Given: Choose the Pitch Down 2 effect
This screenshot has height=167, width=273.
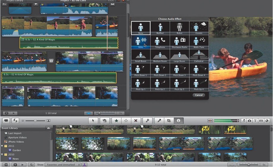Looking at the screenshot, I should 160,70.
